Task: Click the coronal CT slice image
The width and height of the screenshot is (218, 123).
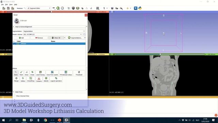Action: tap(164, 75)
